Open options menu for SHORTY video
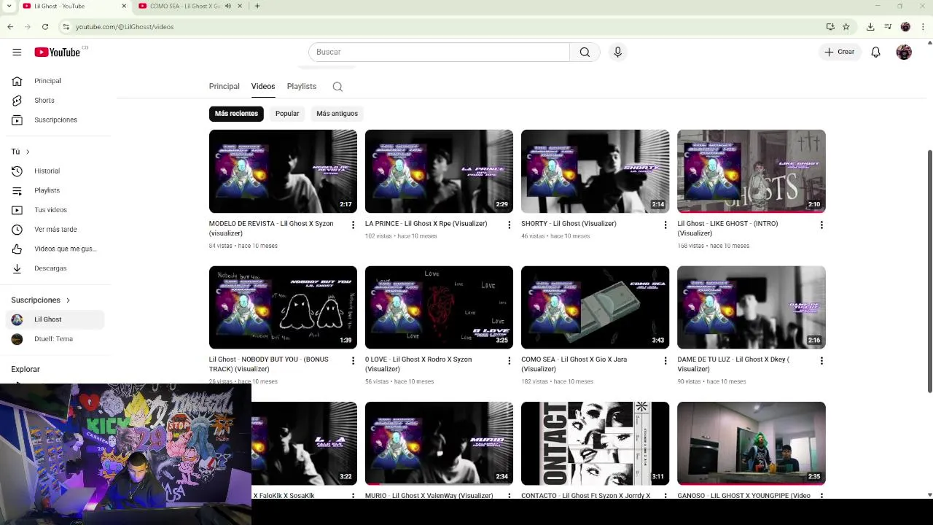933x525 pixels. tap(665, 225)
